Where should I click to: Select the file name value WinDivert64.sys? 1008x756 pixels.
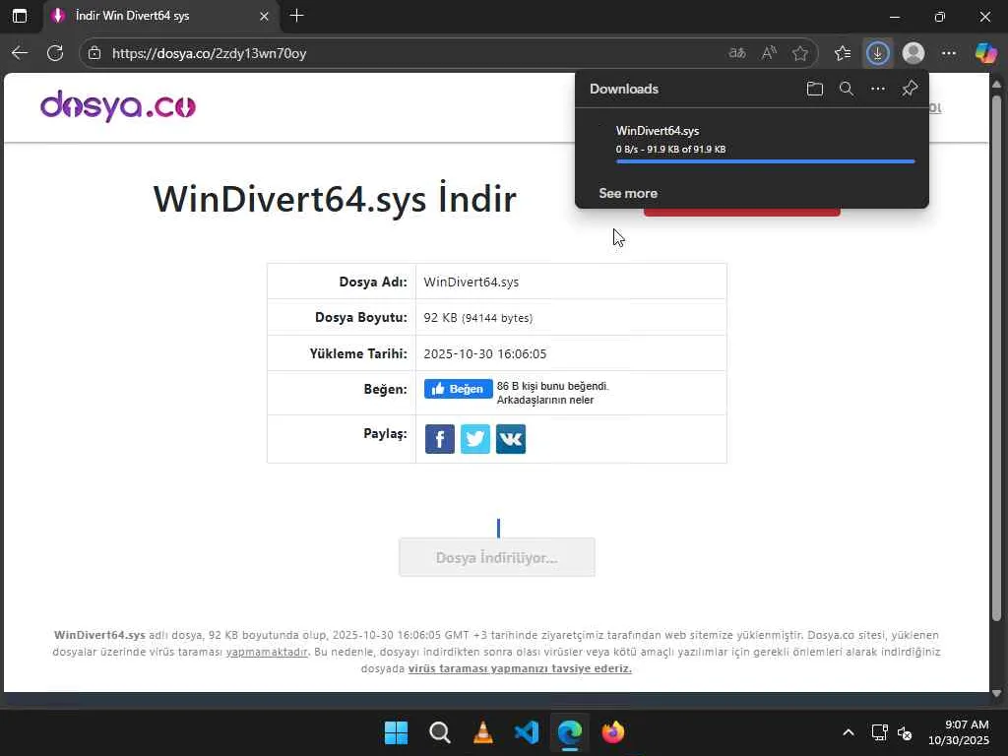[472, 282]
